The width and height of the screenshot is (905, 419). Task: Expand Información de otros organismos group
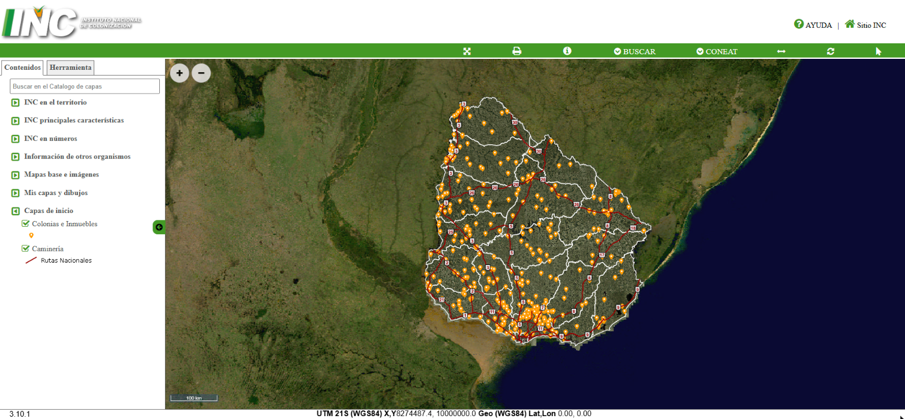pos(16,157)
